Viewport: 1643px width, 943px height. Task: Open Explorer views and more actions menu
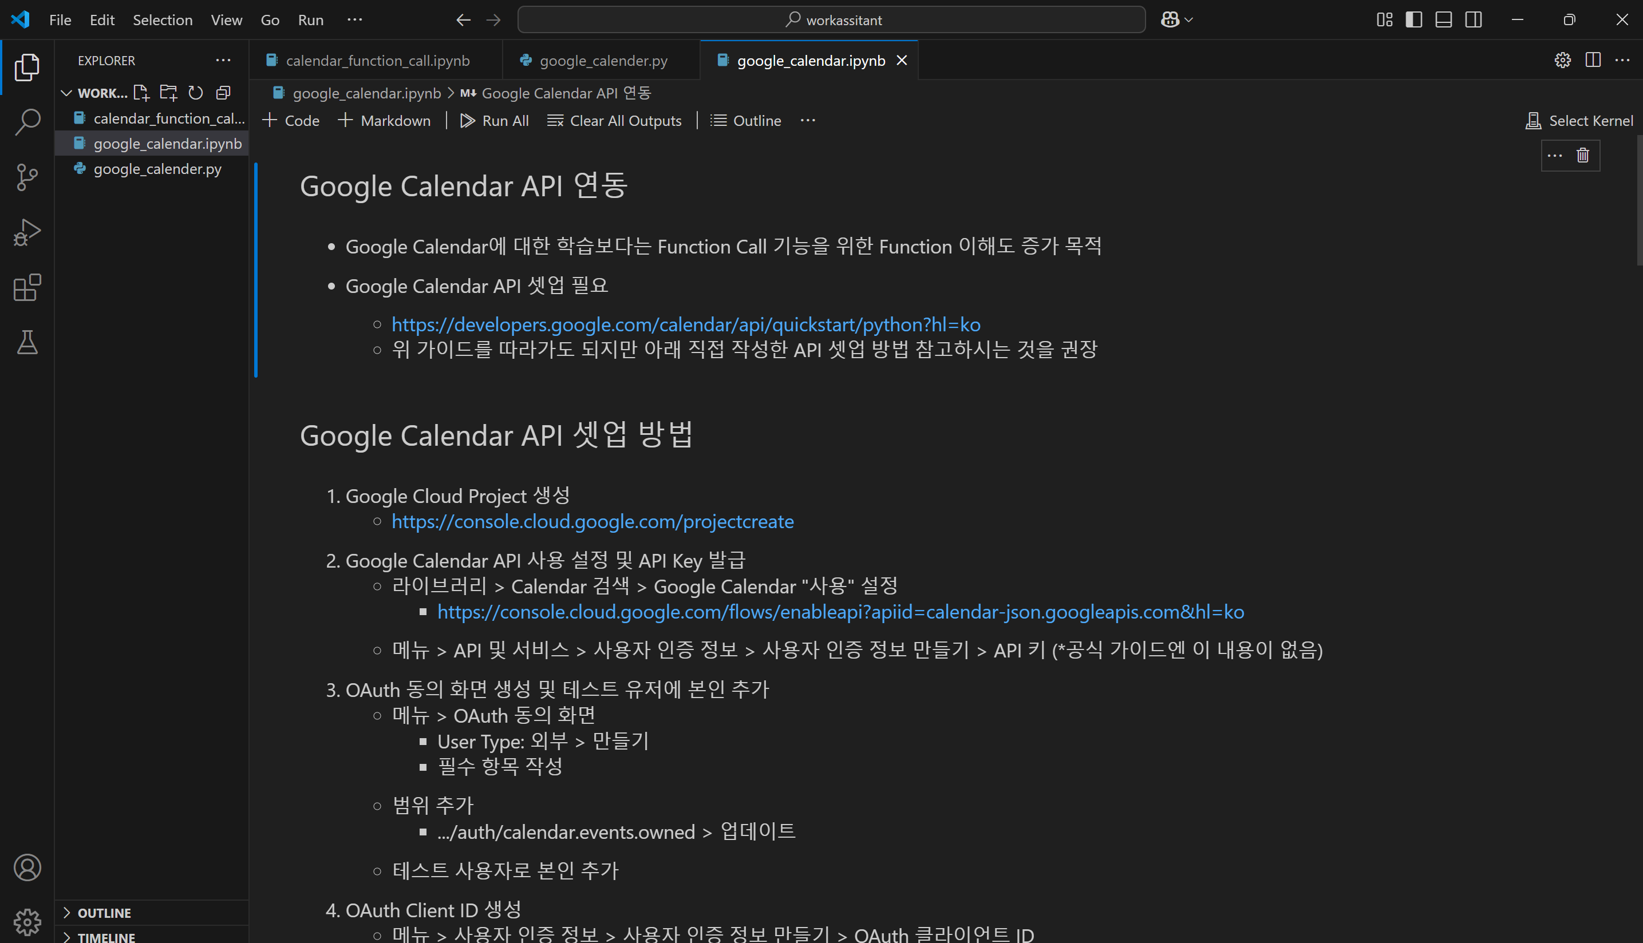(x=223, y=60)
